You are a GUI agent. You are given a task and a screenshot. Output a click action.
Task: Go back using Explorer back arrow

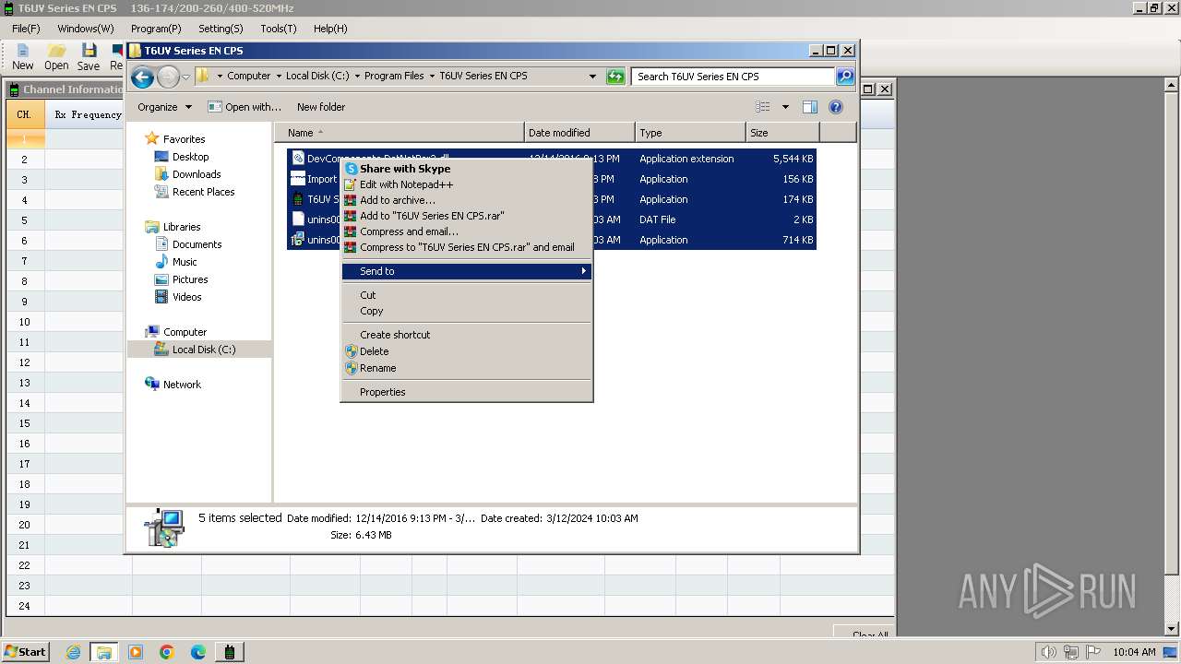[x=142, y=77]
